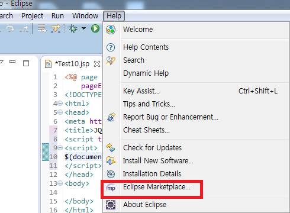The image size is (290, 213).
Task: Click the closing </body> tag
Action: pos(79,201)
